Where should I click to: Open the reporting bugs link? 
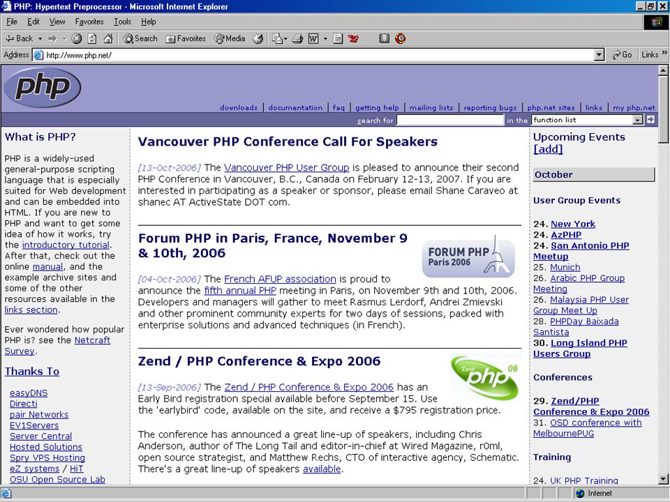click(x=490, y=107)
